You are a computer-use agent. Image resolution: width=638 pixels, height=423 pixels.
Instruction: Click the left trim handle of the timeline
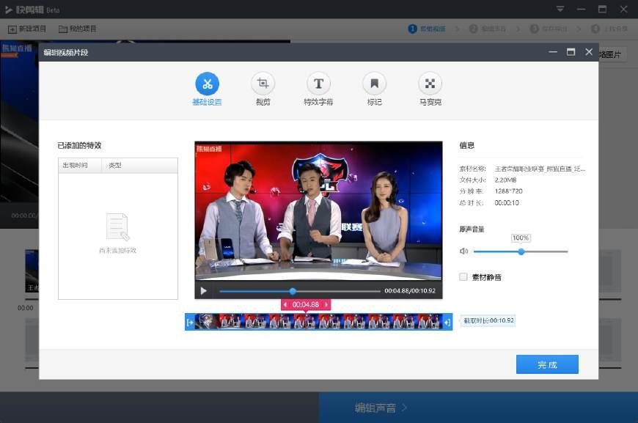pyautogui.click(x=191, y=321)
